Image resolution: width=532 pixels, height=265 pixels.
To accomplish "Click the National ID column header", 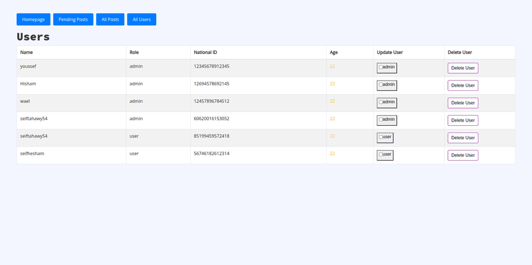I will pos(205,52).
